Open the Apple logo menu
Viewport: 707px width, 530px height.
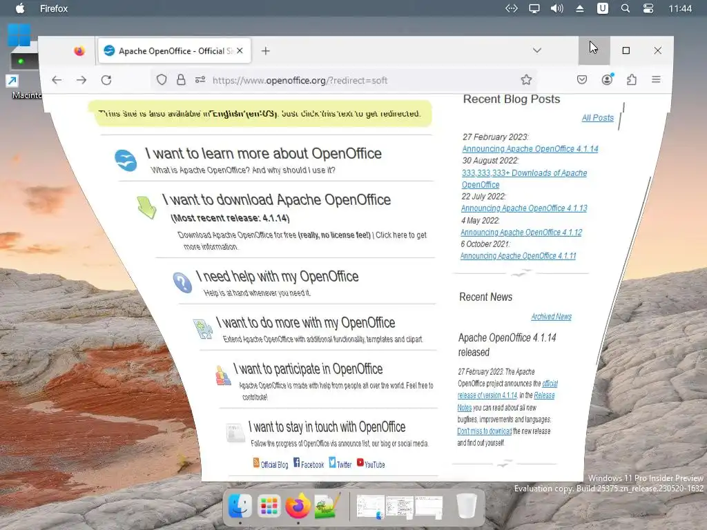(20, 8)
